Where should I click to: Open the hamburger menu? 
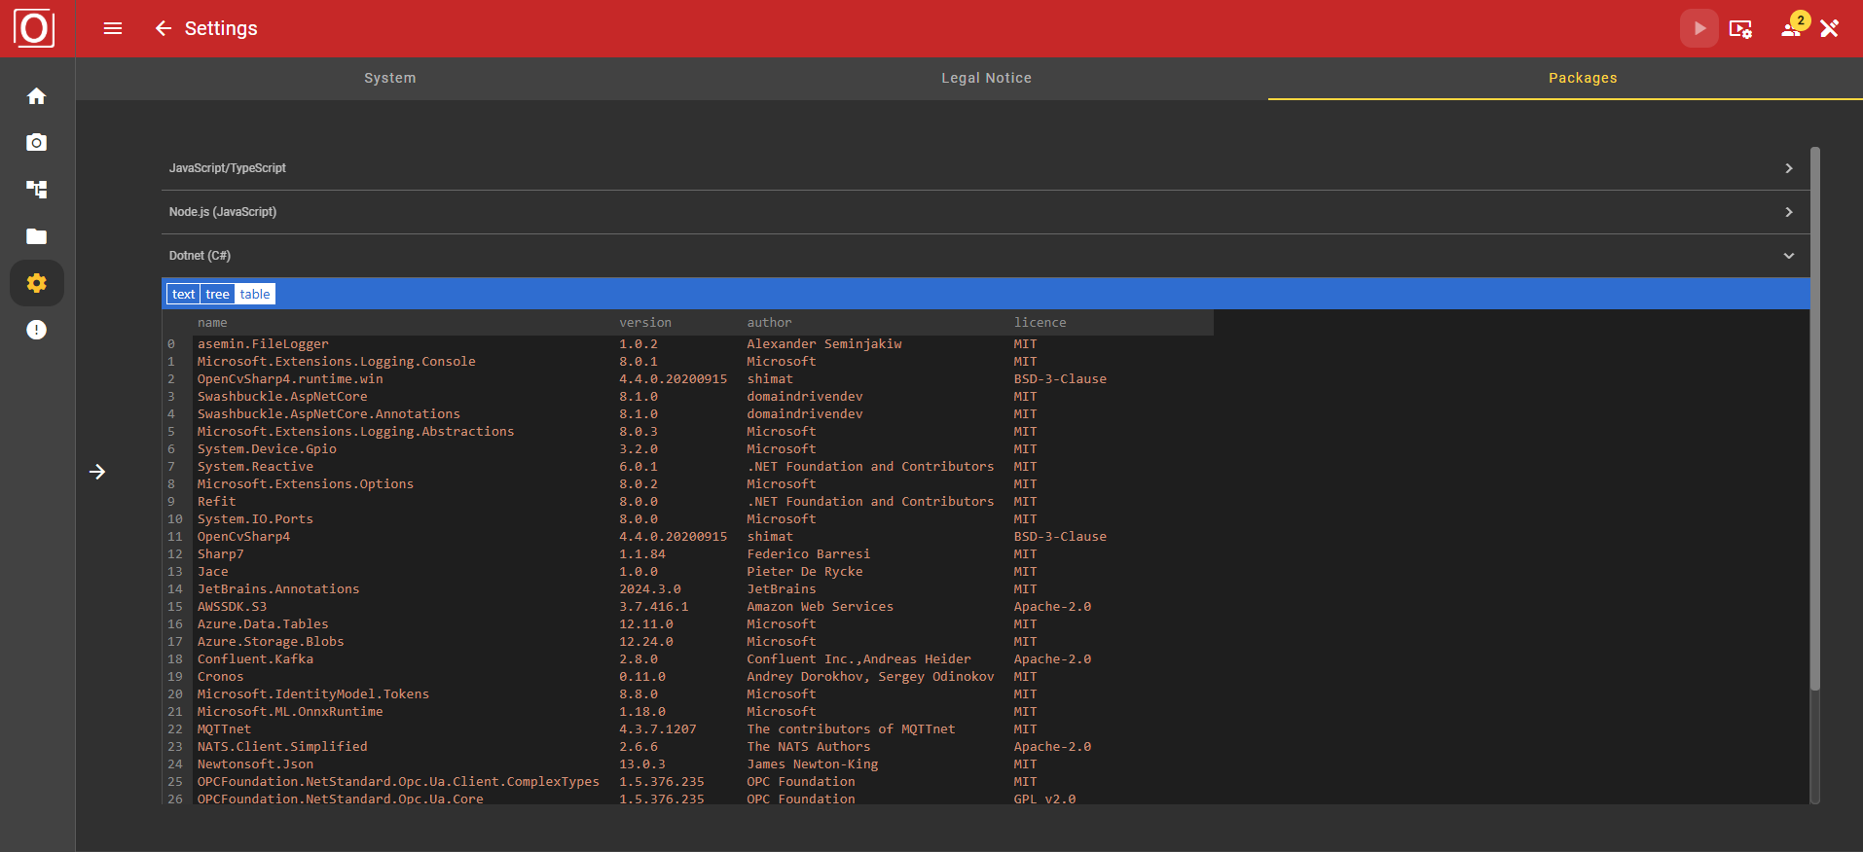click(x=113, y=28)
